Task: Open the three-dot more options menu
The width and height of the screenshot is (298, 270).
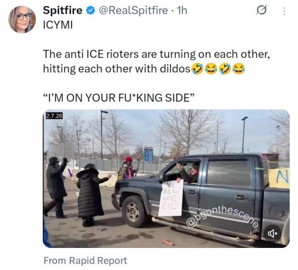Action: (284, 11)
